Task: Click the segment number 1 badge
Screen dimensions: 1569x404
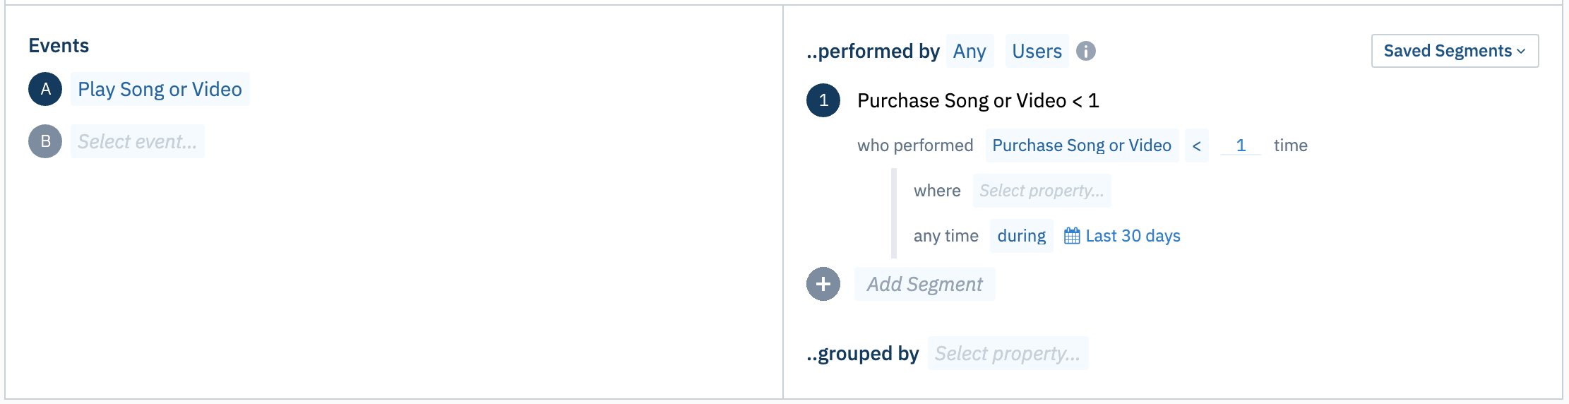Action: coord(823,100)
